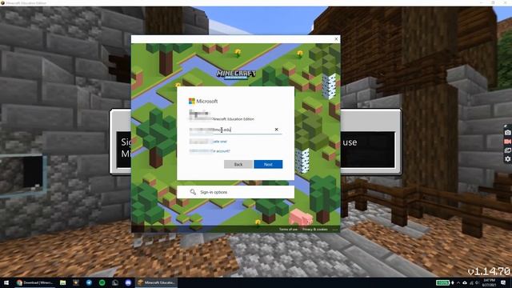Screen dimensions: 512x288
Task: Click the Next button in sign-in dialog
Action: [x=268, y=164]
